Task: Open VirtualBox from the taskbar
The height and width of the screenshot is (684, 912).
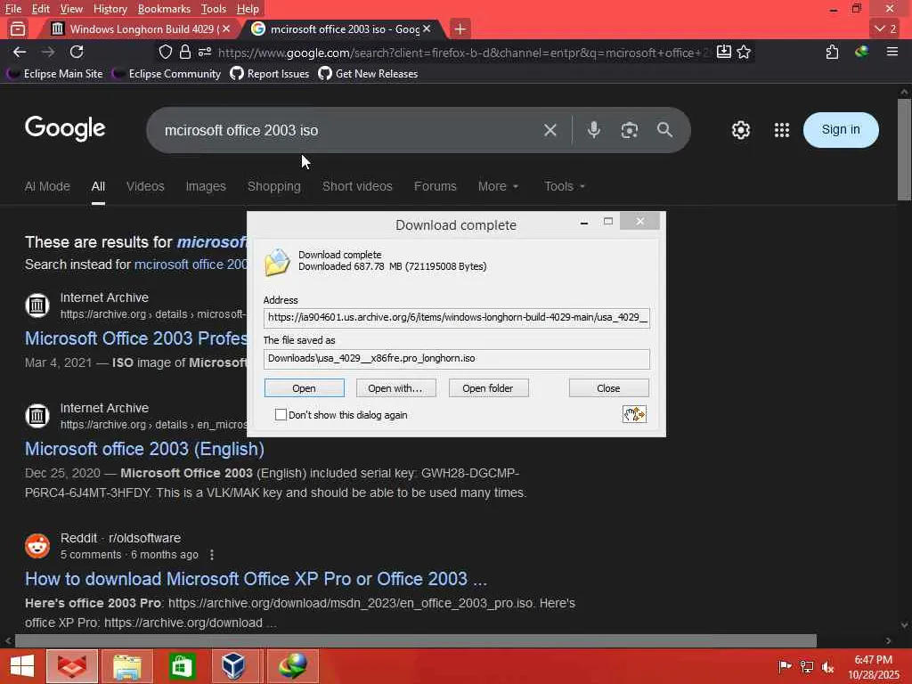Action: [233, 666]
